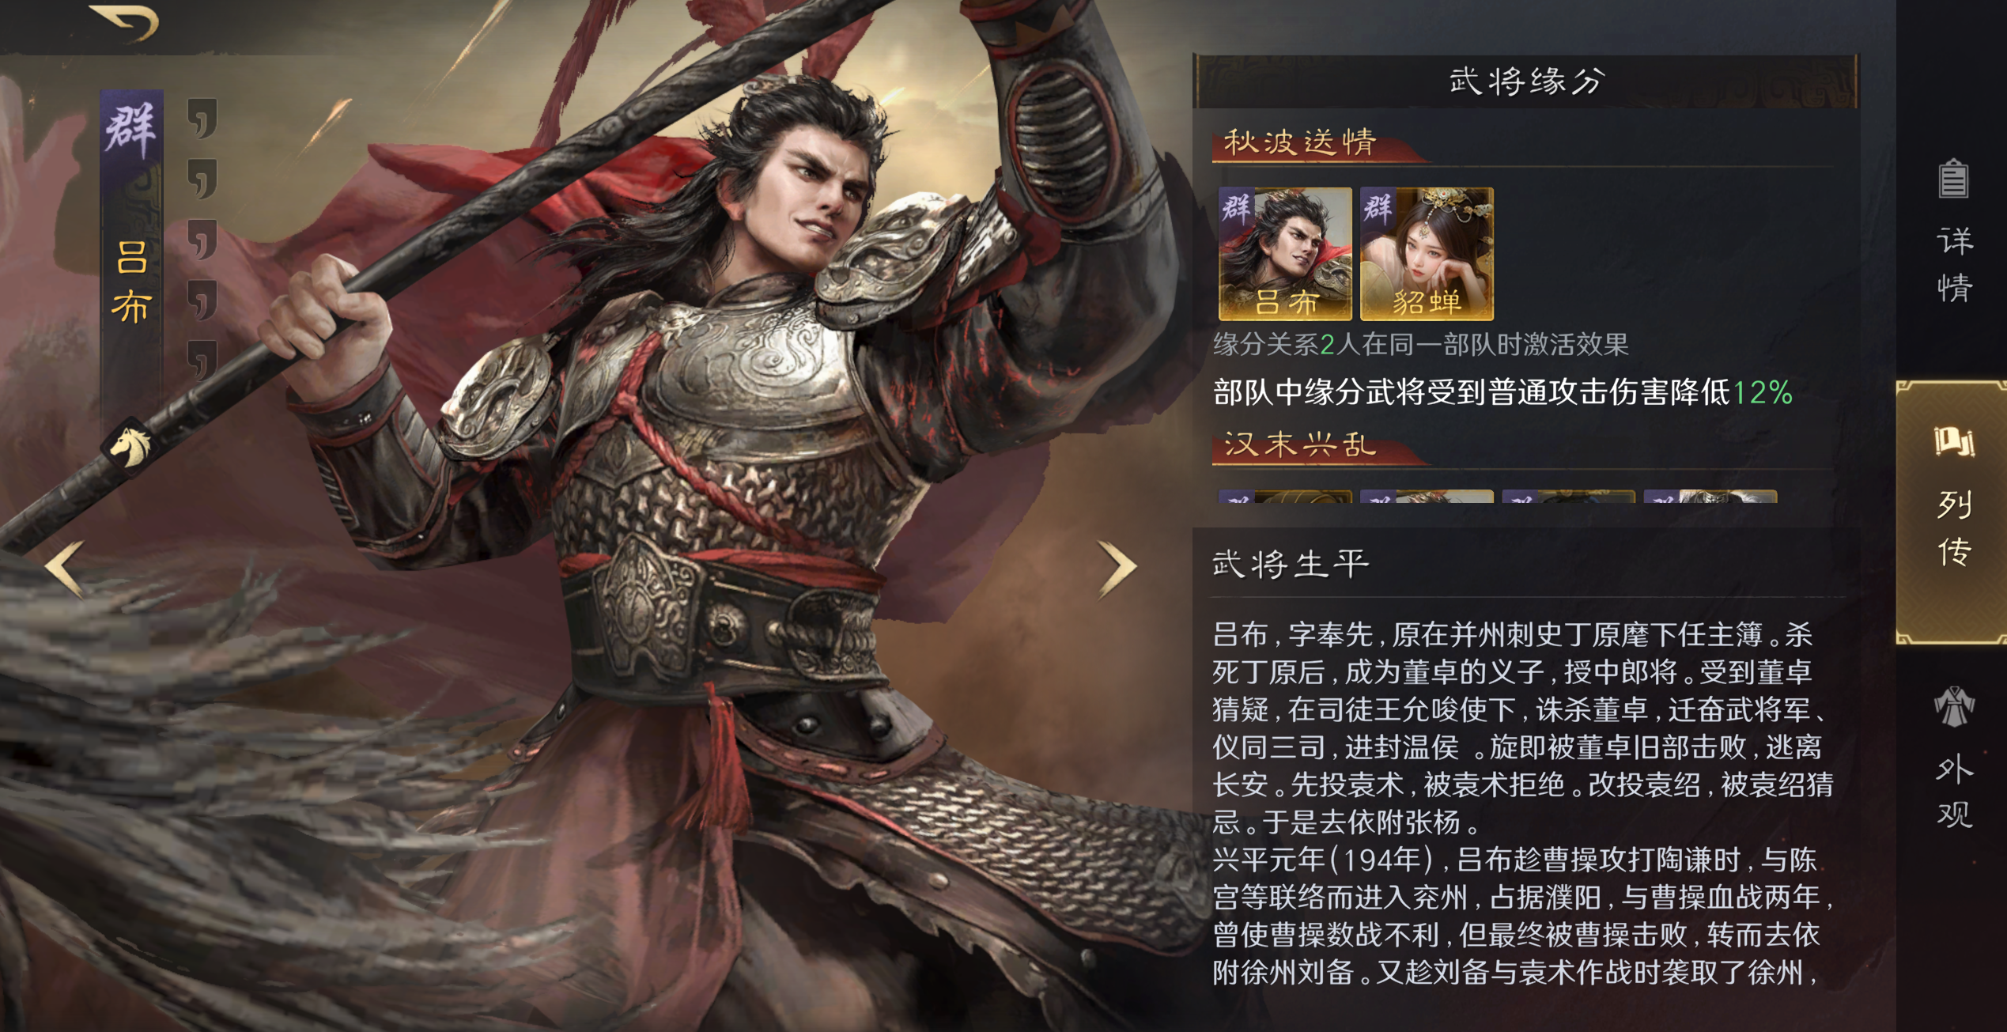
Task: Select 吕布 portrait in 秋波送情 bond
Action: click(x=1285, y=253)
